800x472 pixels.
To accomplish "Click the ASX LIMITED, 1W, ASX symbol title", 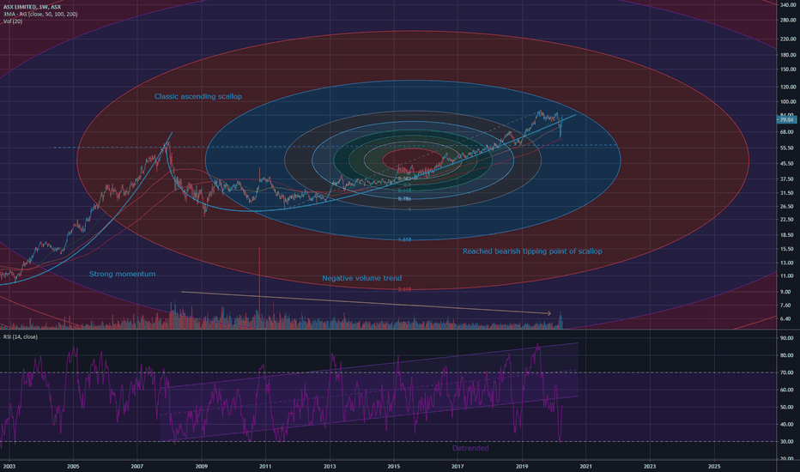I will (32, 7).
